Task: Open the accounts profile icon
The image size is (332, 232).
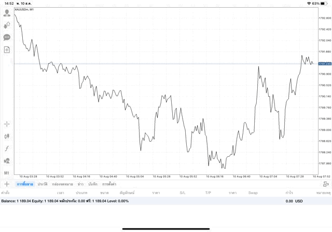Action: (7, 13)
